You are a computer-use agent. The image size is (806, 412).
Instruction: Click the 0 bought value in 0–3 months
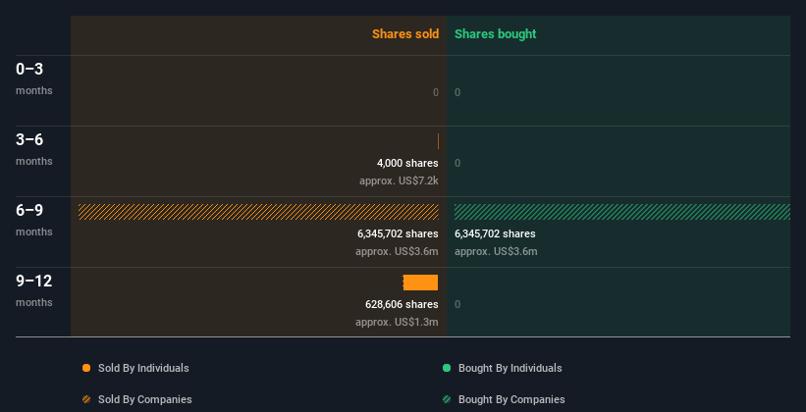(457, 92)
